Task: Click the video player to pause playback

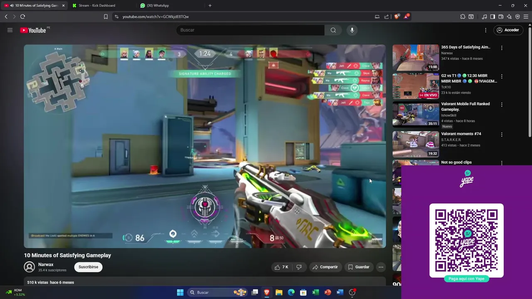Action: (204, 146)
